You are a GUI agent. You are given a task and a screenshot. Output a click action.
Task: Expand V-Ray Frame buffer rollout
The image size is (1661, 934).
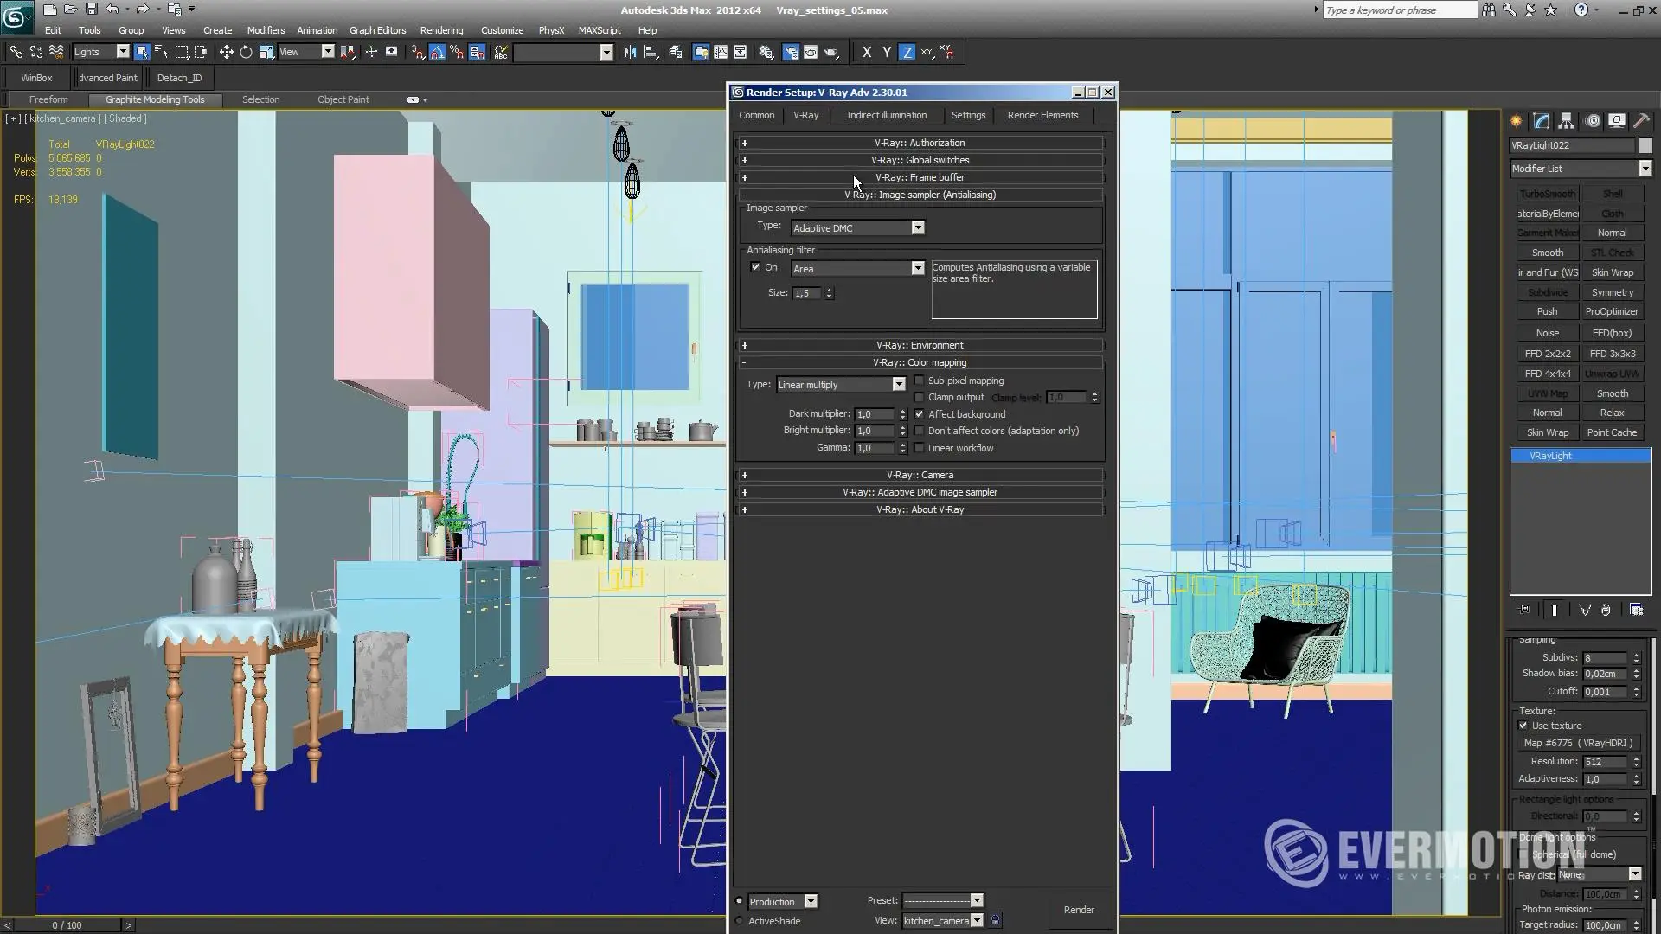click(920, 177)
